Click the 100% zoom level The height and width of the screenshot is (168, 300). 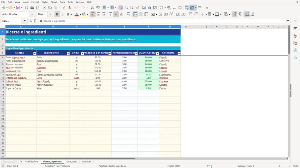coord(296,166)
